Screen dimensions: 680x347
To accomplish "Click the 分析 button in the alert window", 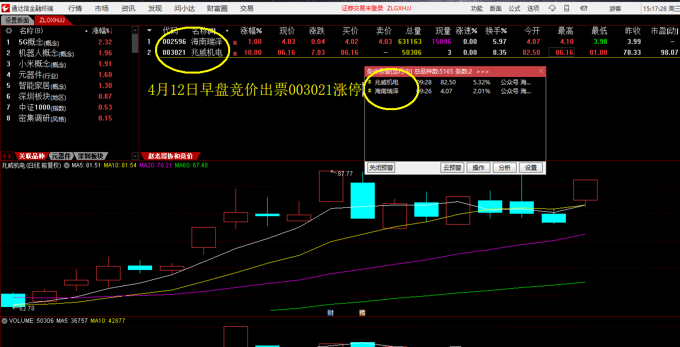I will click(x=505, y=168).
